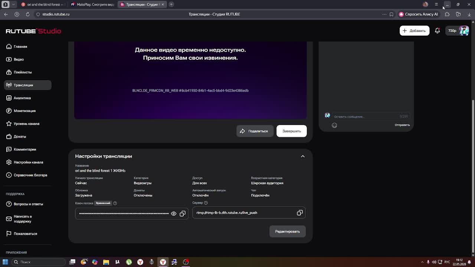Open File Explorer from the taskbar

tap(106, 262)
